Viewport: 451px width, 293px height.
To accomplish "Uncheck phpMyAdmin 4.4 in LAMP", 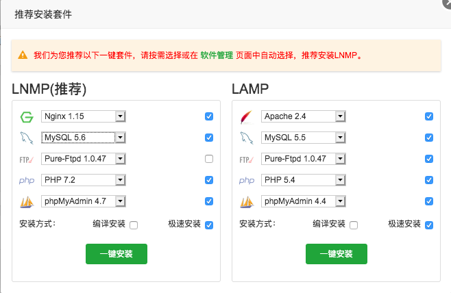I will [x=429, y=201].
